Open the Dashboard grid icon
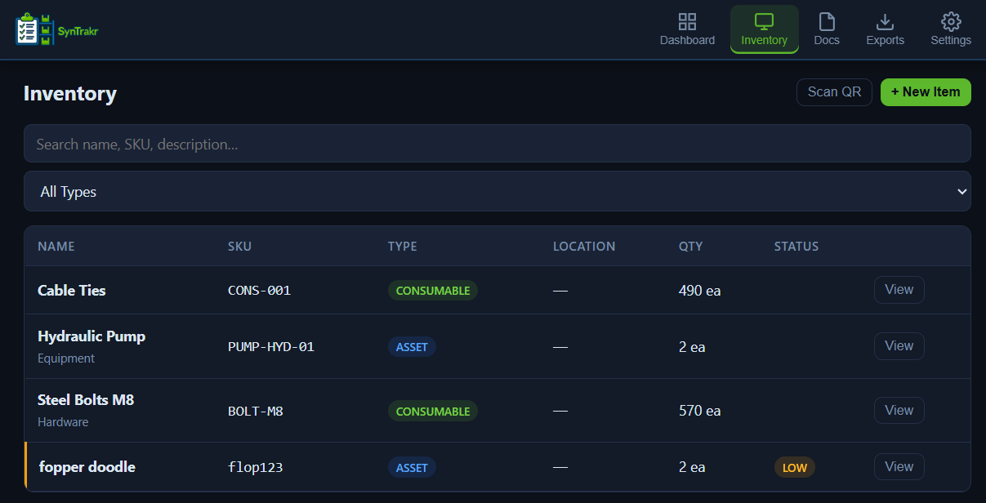This screenshot has width=986, height=503. pos(687,21)
